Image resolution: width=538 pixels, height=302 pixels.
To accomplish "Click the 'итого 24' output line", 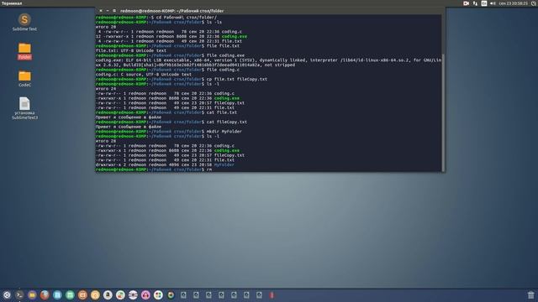I will [x=106, y=89].
